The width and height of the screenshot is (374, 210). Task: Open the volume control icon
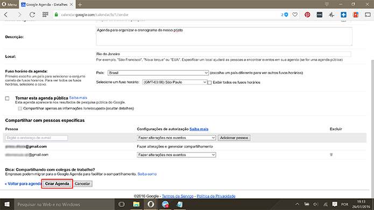(x=316, y=204)
